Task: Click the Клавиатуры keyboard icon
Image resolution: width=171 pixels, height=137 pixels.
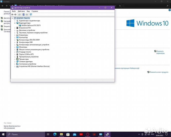Action: [x=17, y=35]
